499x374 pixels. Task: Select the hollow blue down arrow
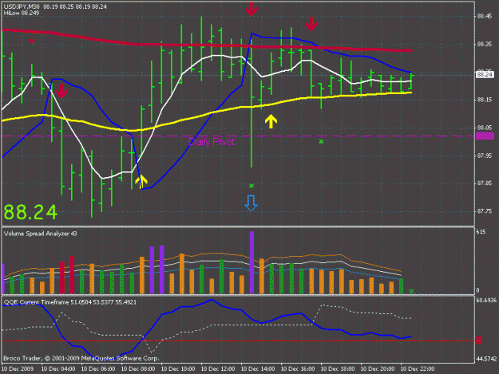pyautogui.click(x=251, y=203)
